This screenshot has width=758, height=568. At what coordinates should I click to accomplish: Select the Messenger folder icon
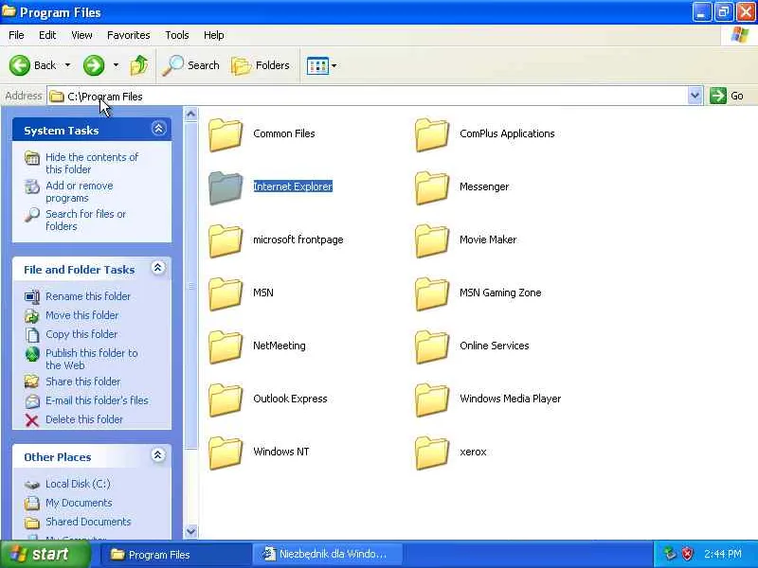tap(432, 187)
